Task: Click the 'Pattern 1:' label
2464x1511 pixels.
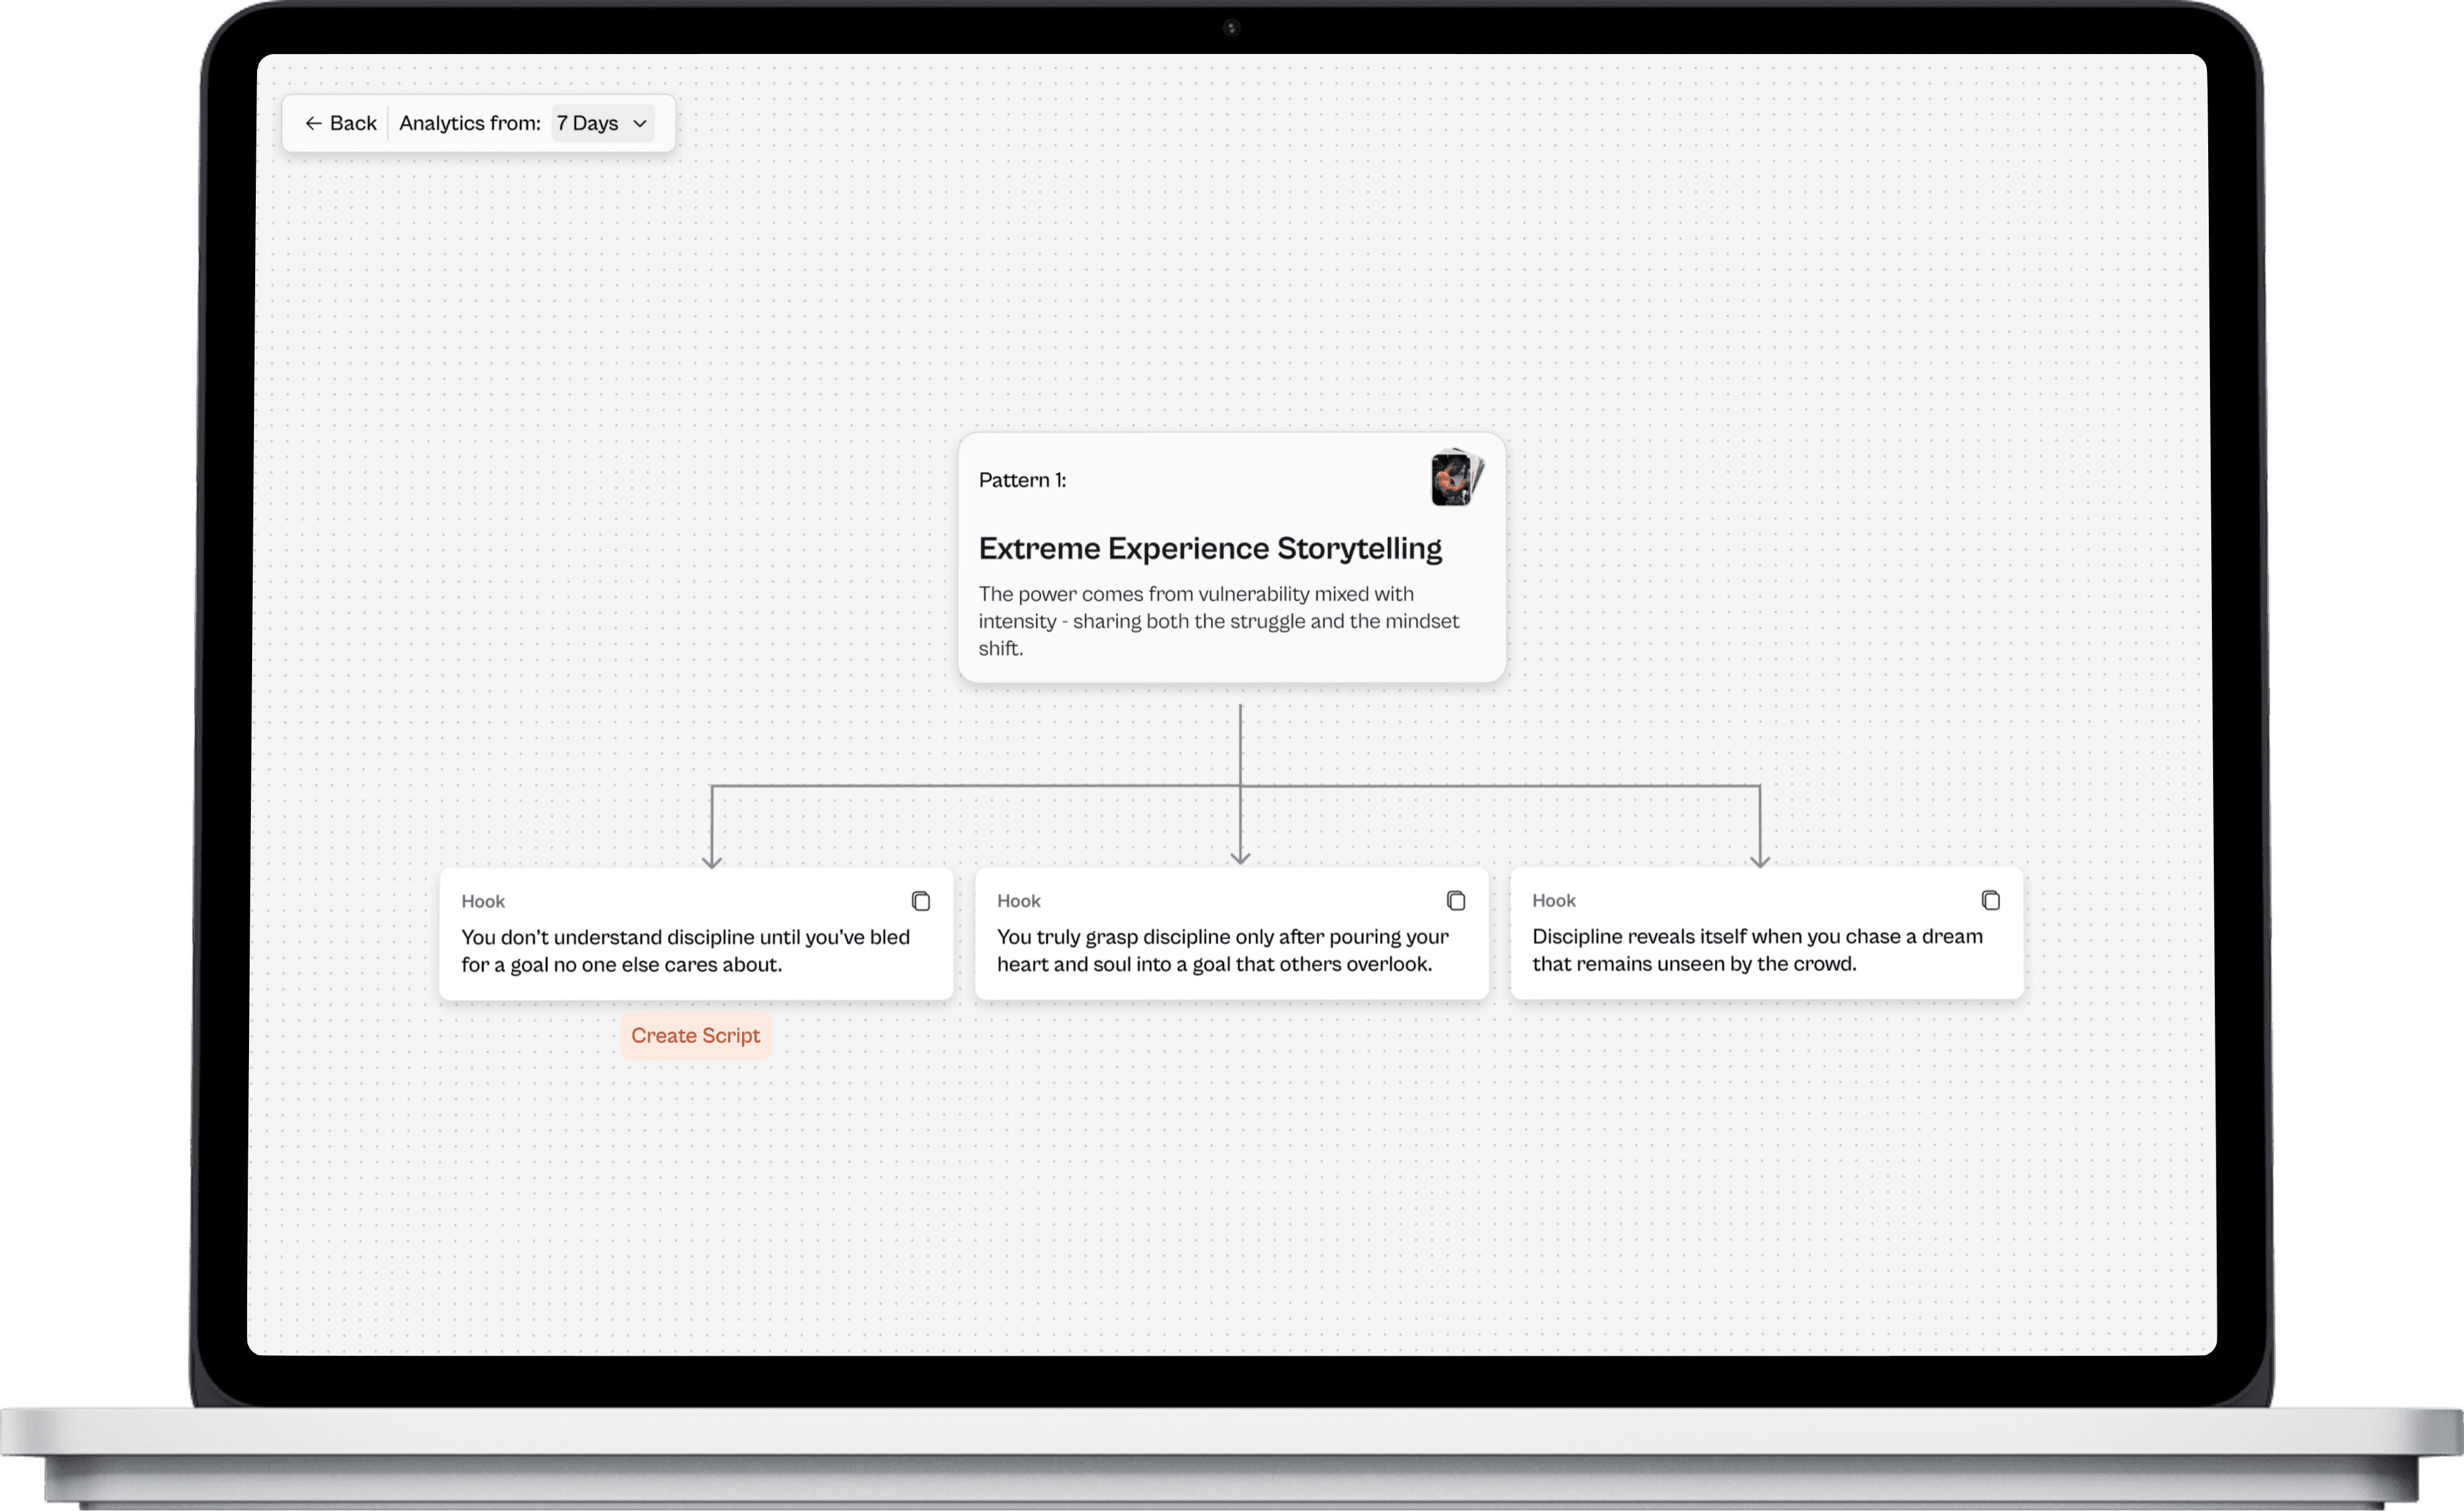Action: click(x=1022, y=480)
